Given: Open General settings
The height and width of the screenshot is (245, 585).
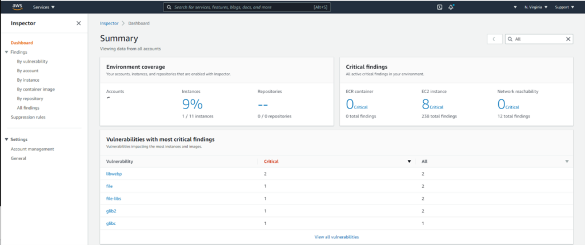Looking at the screenshot, I should click(x=19, y=159).
